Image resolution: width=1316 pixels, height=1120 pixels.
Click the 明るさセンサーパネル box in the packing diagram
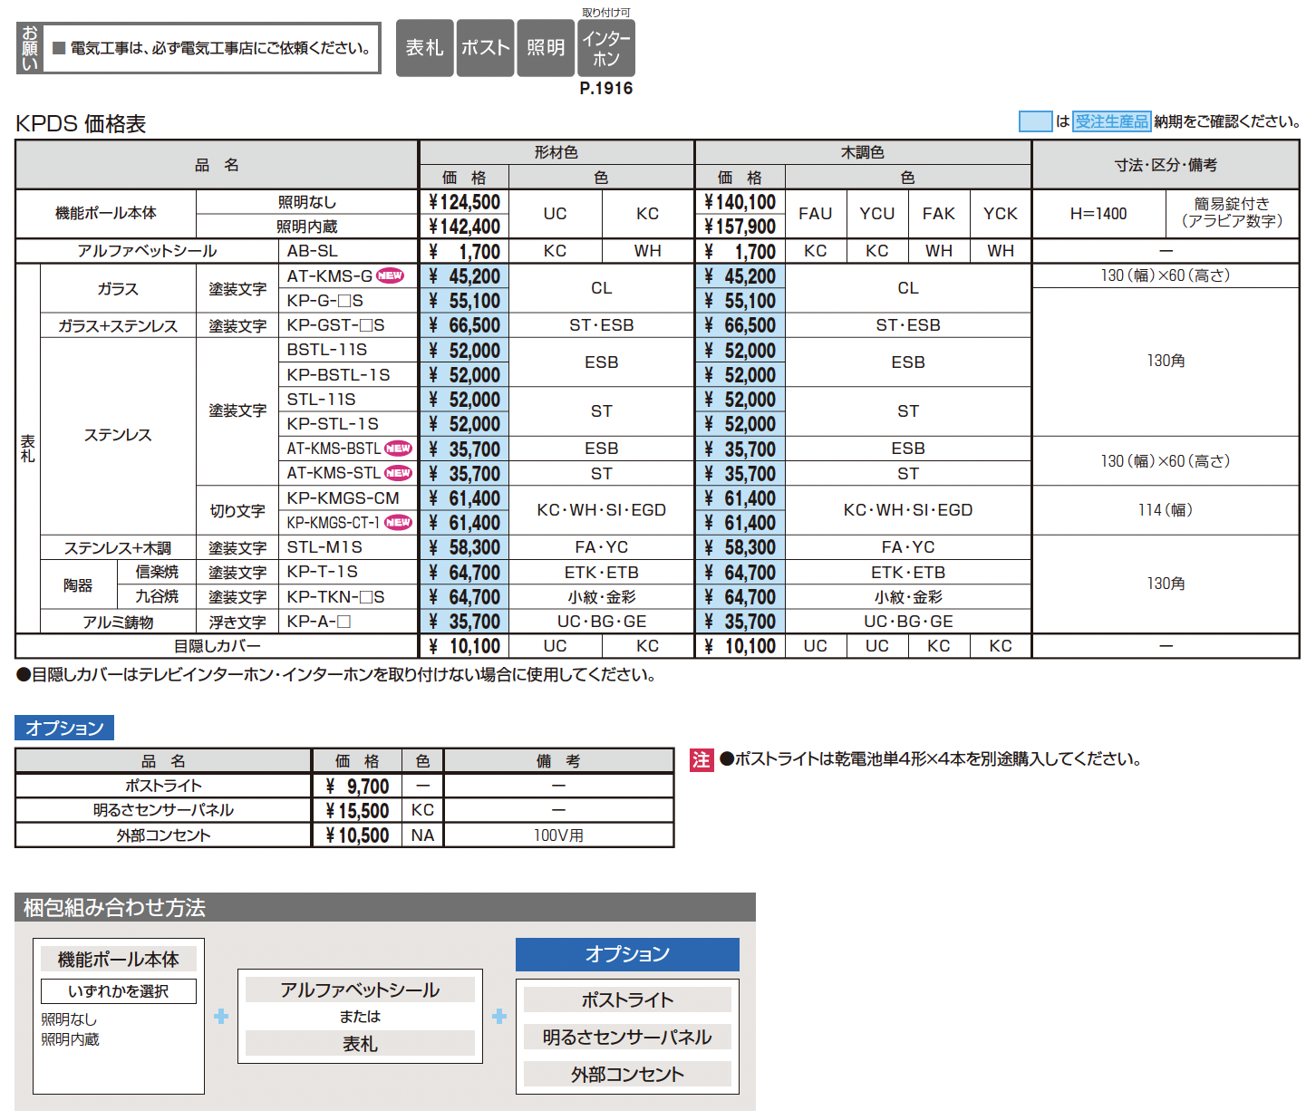pyautogui.click(x=627, y=1037)
